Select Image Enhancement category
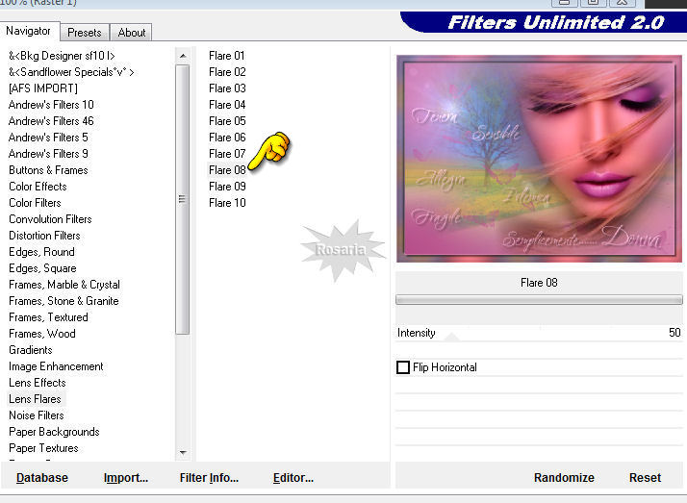This screenshot has width=687, height=503. (x=56, y=366)
